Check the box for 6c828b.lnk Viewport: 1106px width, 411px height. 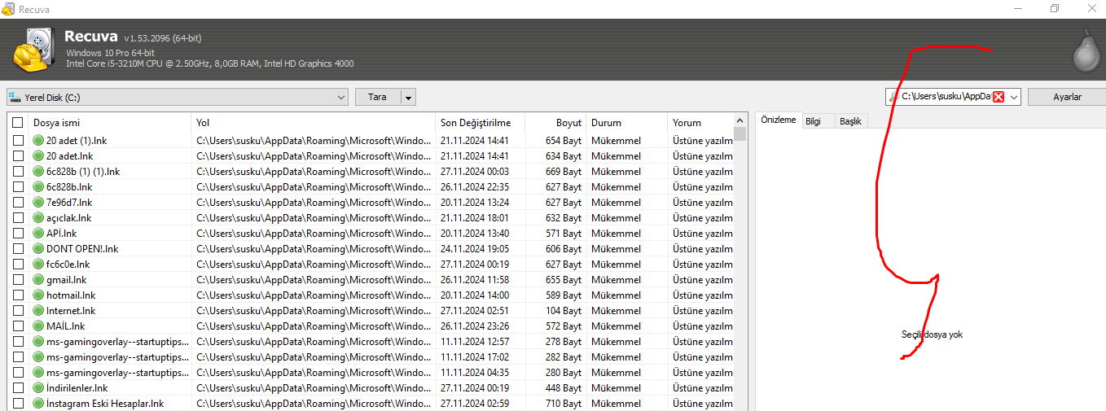point(18,187)
